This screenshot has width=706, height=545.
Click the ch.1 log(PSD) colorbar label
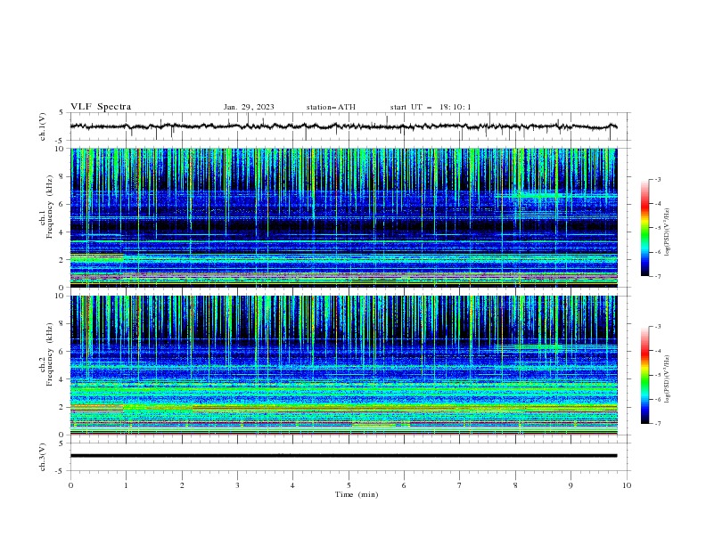tap(667, 232)
